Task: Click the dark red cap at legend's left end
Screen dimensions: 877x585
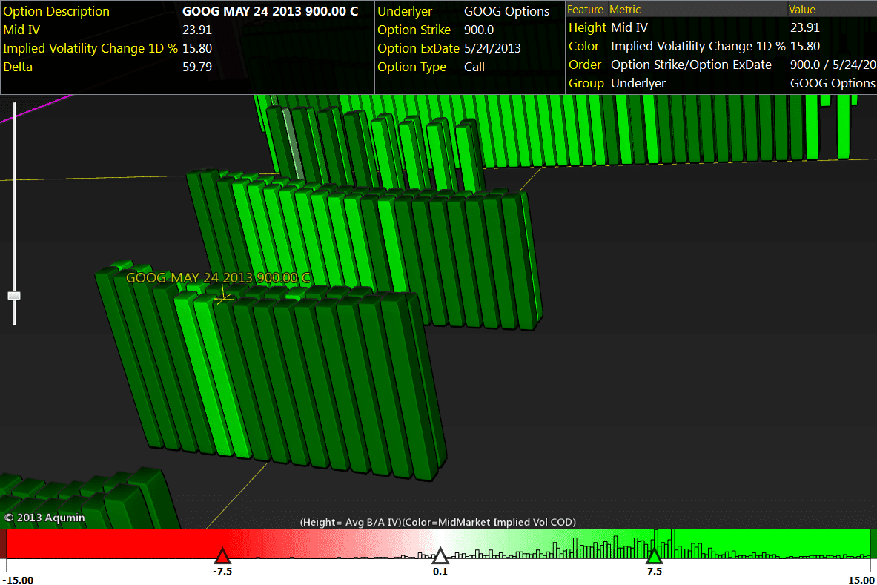Action: [x=3, y=543]
